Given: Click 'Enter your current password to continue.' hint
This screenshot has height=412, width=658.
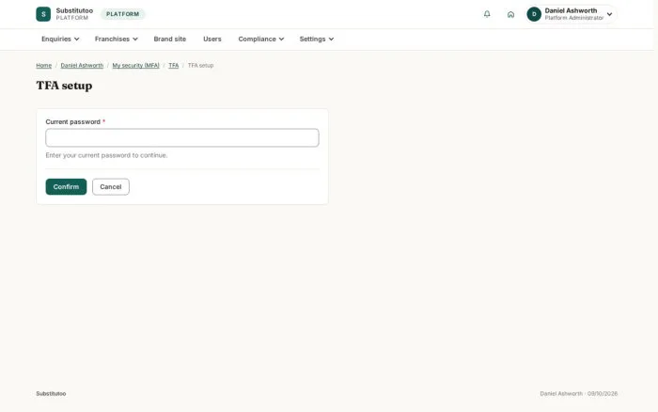Looking at the screenshot, I should click(106, 155).
